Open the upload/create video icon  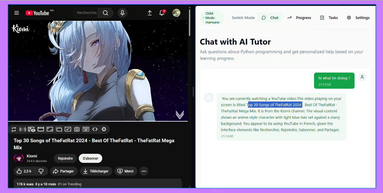[x=150, y=13]
